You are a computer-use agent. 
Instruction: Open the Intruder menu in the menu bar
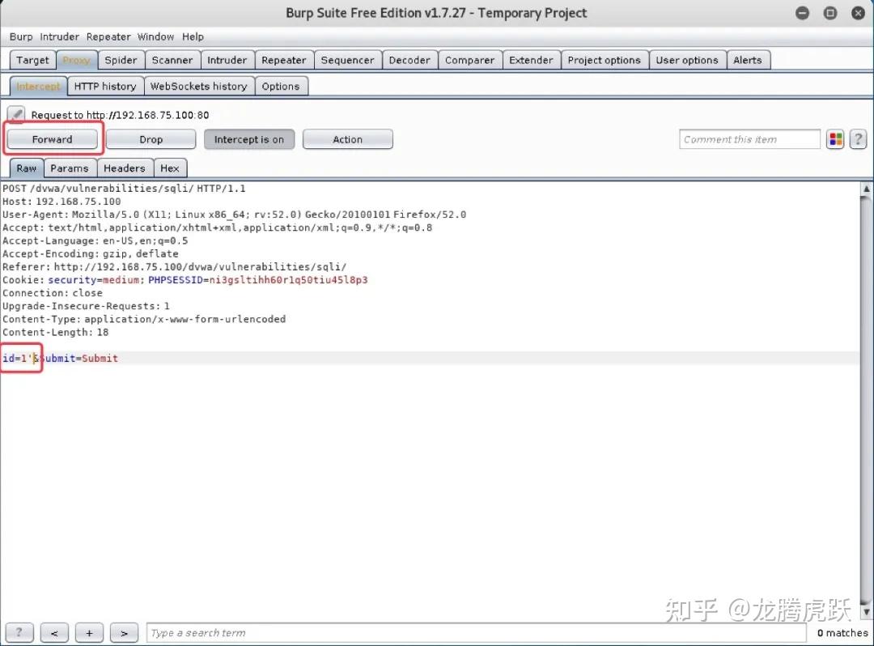click(59, 36)
